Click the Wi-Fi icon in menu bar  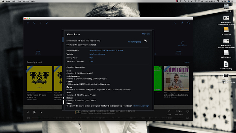[x=196, y=1]
